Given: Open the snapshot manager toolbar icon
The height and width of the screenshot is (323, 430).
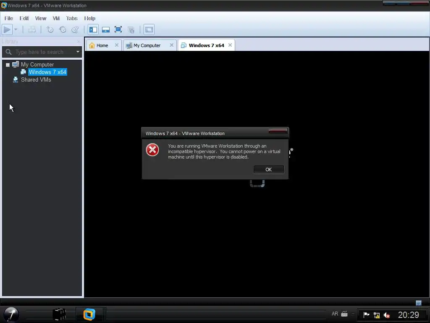Looking at the screenshot, I should coord(75,29).
